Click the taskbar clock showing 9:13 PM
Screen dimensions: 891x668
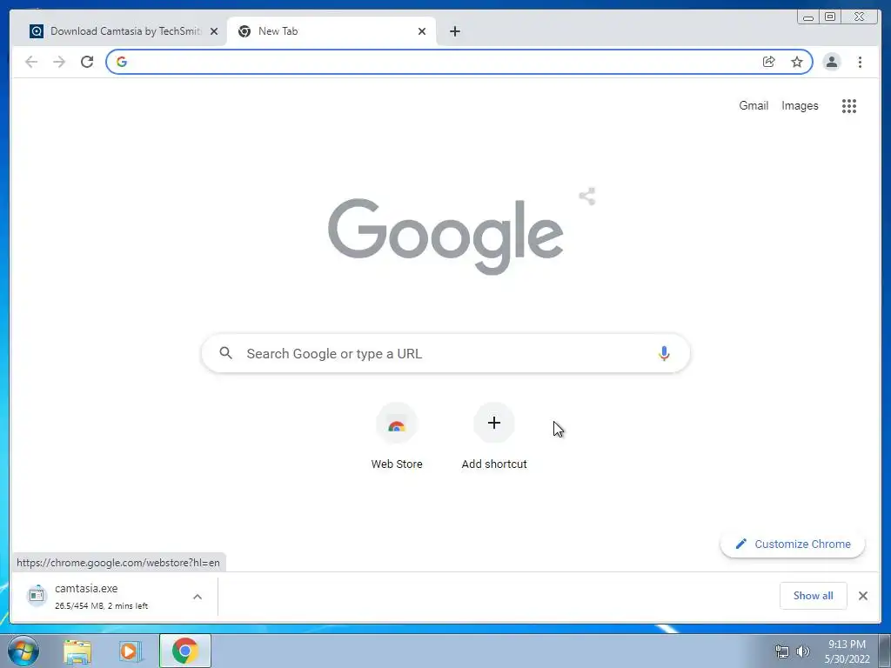(847, 651)
